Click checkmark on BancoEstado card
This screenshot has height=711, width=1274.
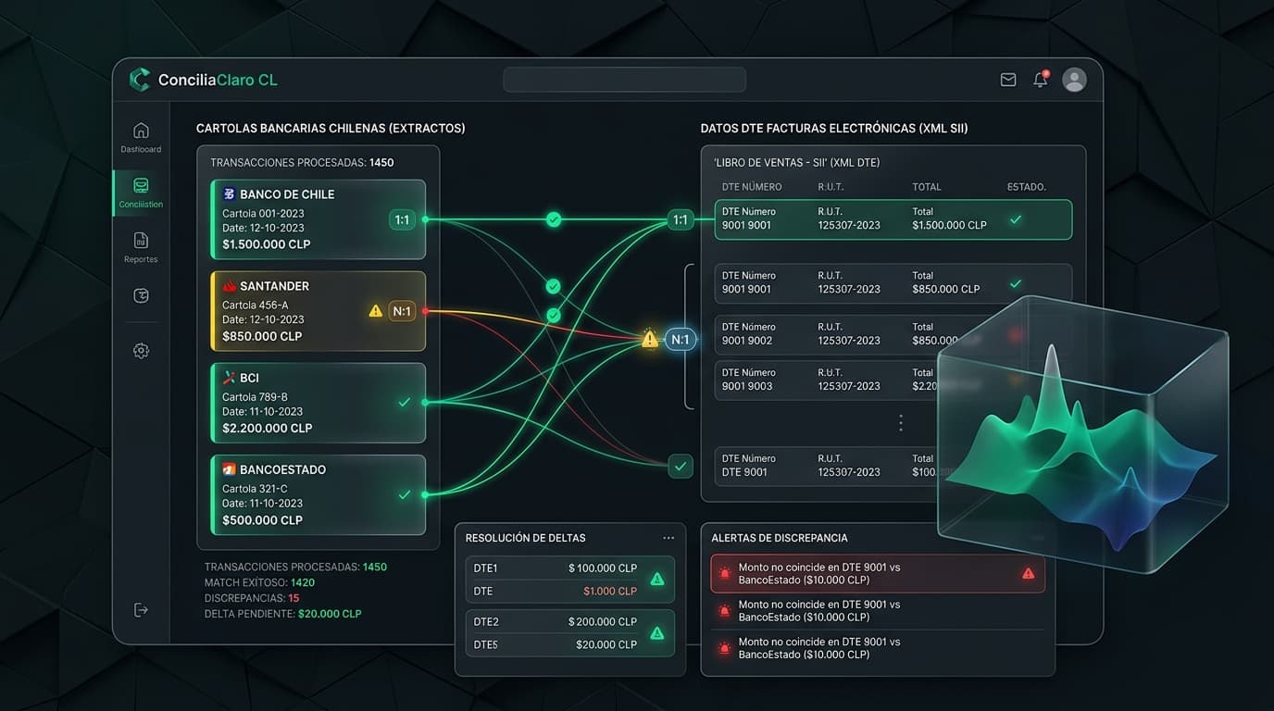(x=404, y=494)
